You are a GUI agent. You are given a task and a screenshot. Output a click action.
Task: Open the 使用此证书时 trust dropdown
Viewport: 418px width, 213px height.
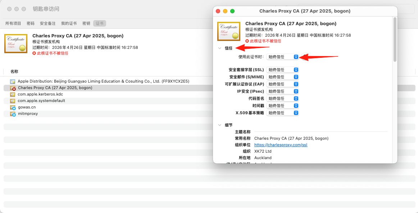283,57
